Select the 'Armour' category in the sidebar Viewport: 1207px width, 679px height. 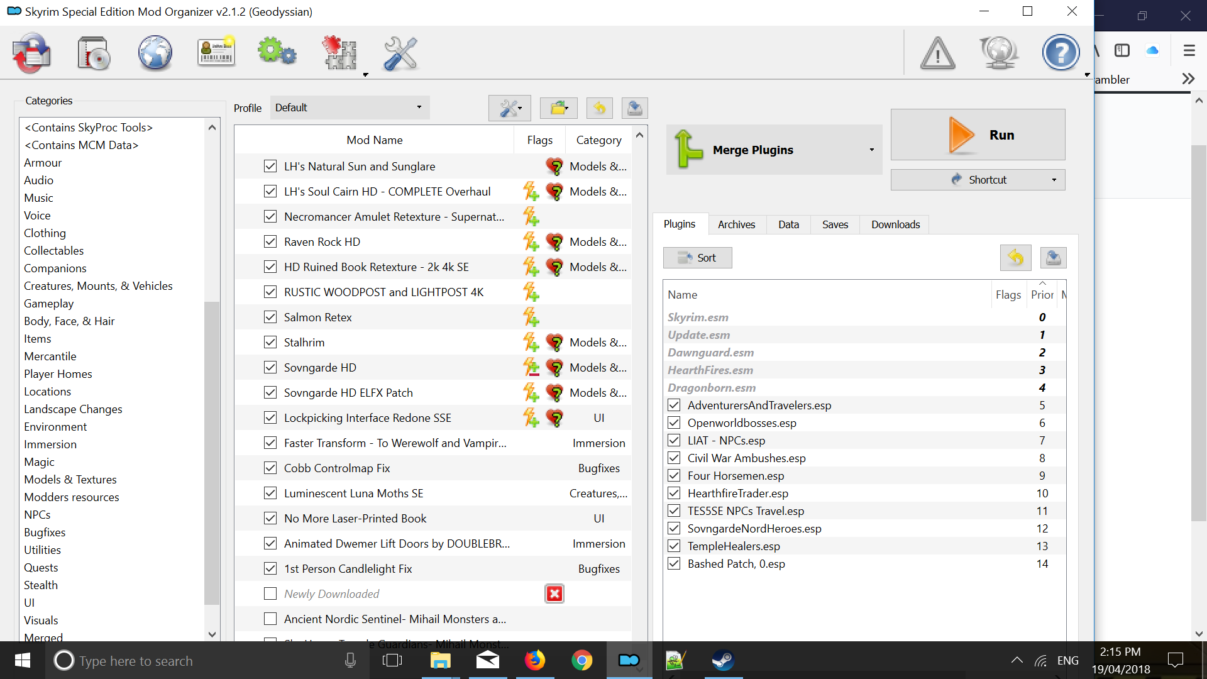click(x=42, y=162)
